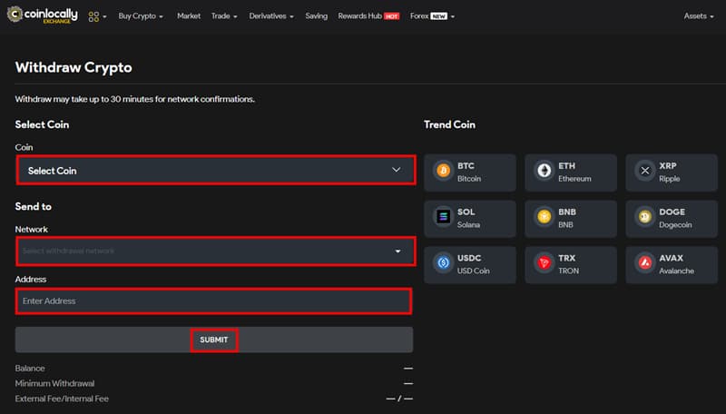Click the Bitcoin coin icon
Viewport: 726px width, 414px height.
tap(443, 171)
